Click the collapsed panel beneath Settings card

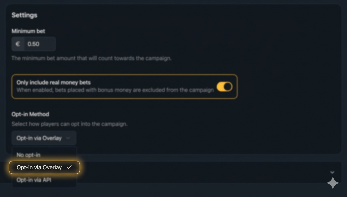click(202, 172)
